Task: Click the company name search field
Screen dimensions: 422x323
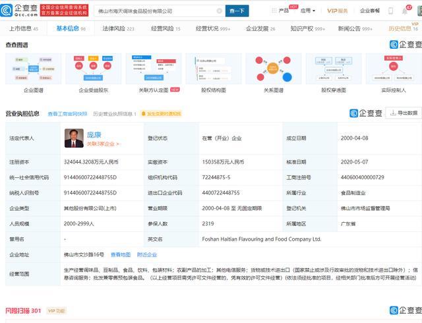Action: 160,11
